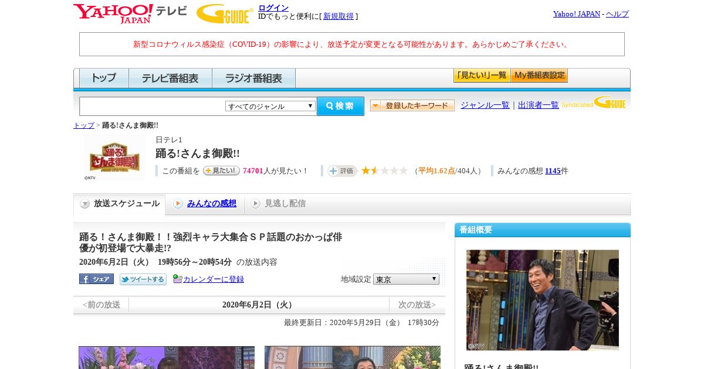Viewport: 704px width, 369px height.
Task: Go to 次の放送> next broadcast
Action: click(417, 305)
